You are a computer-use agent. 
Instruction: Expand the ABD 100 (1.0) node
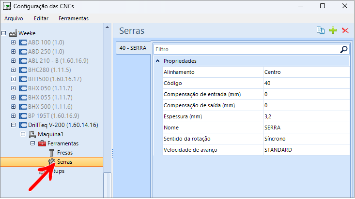[14, 42]
